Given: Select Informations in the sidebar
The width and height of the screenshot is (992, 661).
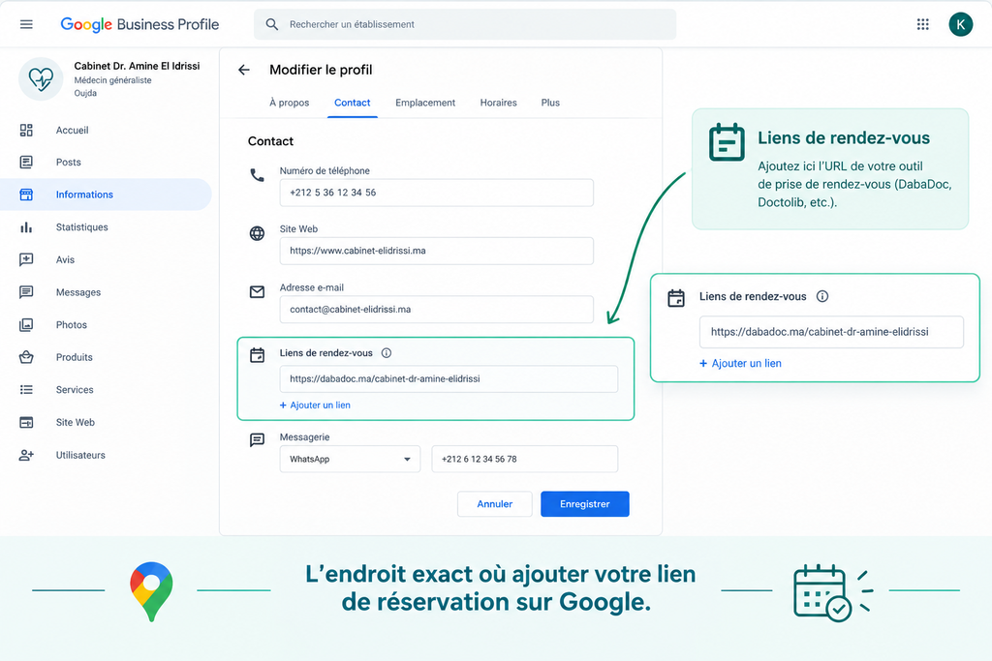Looking at the screenshot, I should point(107,195).
